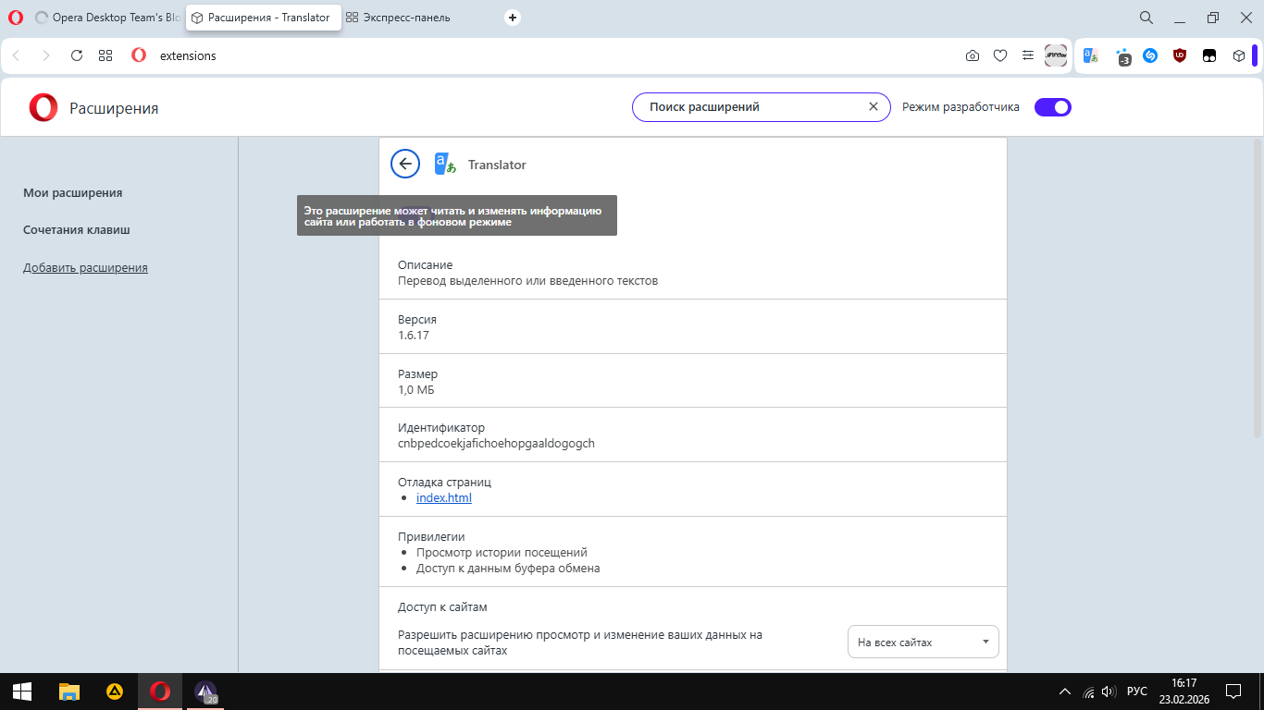1264x710 pixels.
Task: Open uBlock Origin shield icon
Action: (1180, 55)
